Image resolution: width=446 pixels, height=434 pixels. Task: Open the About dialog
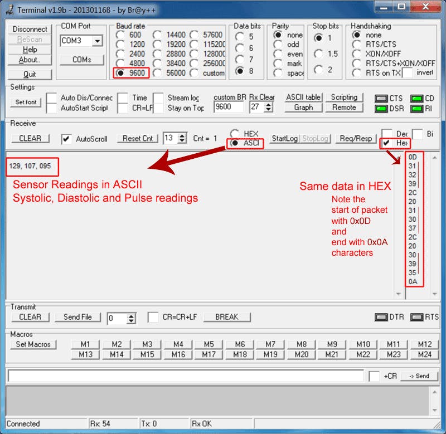coord(30,60)
